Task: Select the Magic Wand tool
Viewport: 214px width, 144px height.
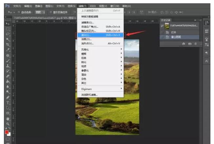Action: [x=8, y=39]
